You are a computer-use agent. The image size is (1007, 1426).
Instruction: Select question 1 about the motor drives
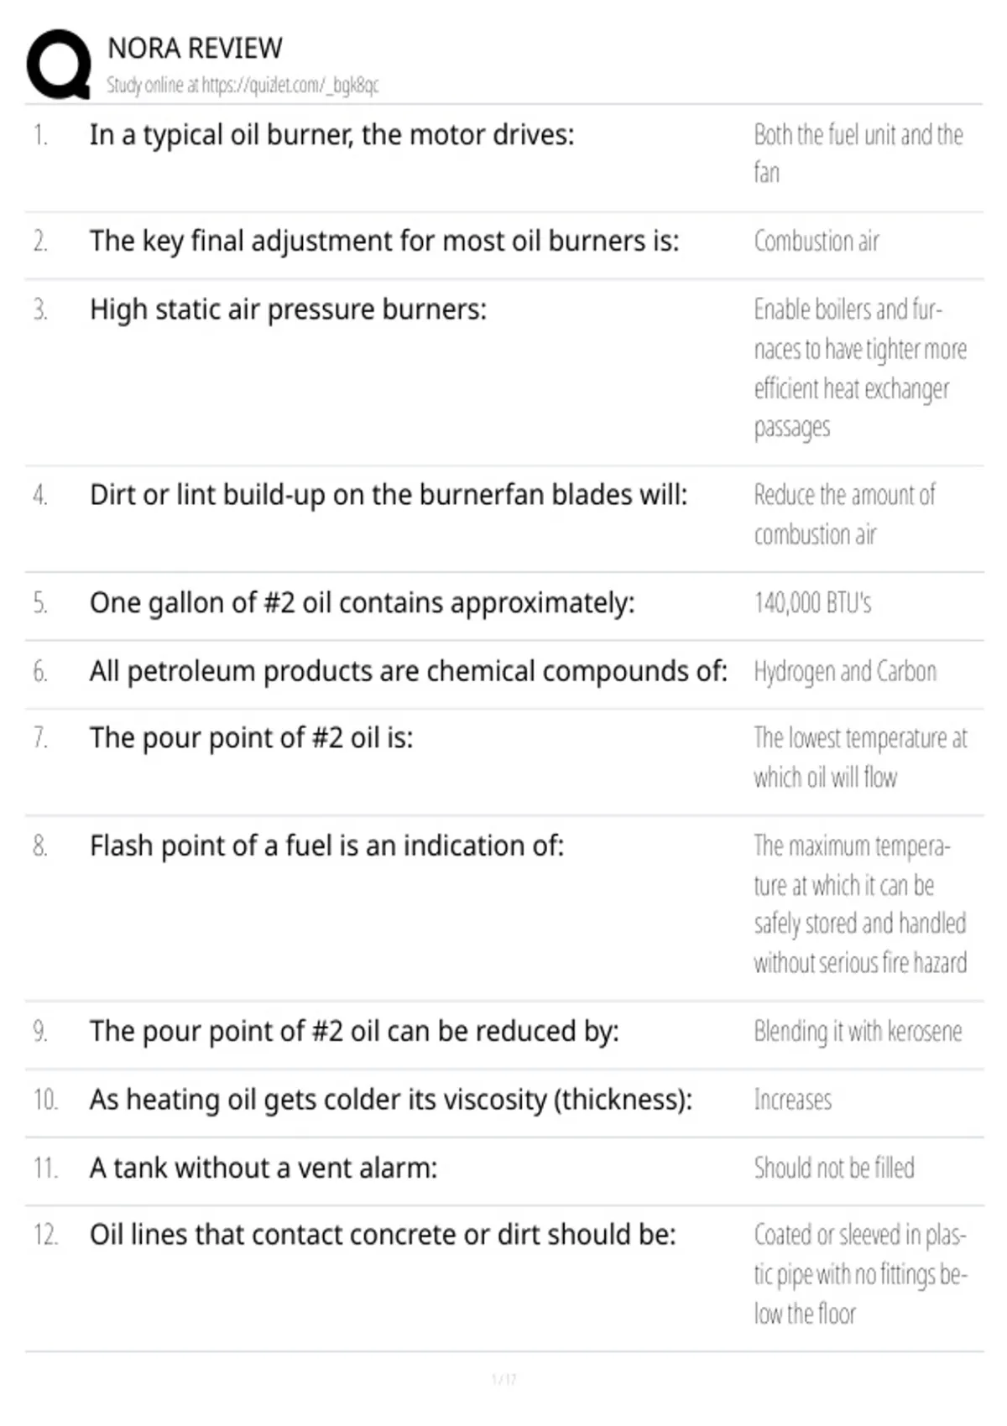(332, 135)
